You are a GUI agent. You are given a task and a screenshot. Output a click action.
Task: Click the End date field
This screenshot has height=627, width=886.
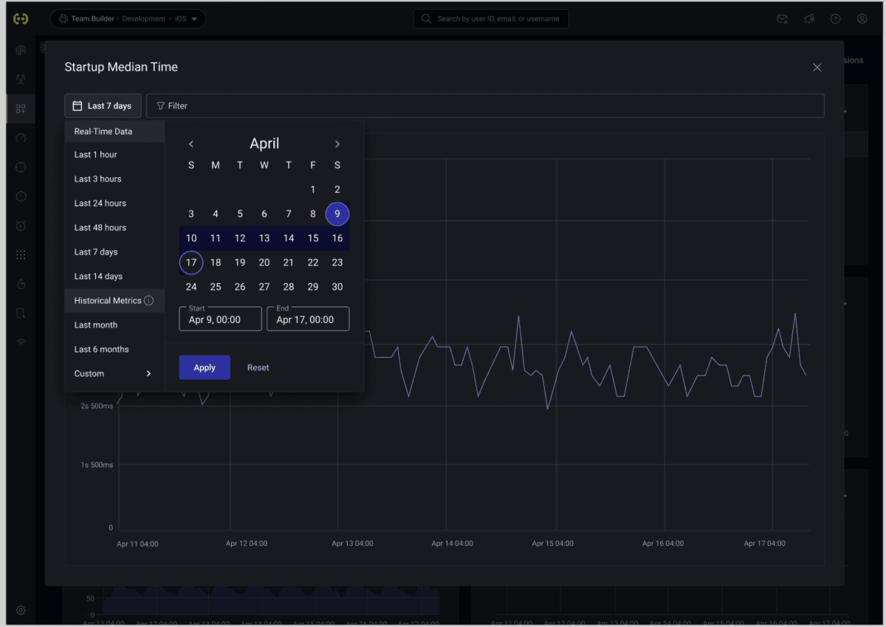point(308,319)
